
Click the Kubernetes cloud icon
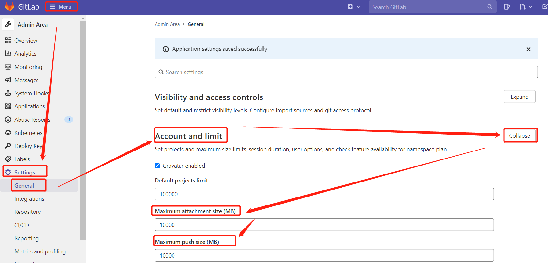8,133
